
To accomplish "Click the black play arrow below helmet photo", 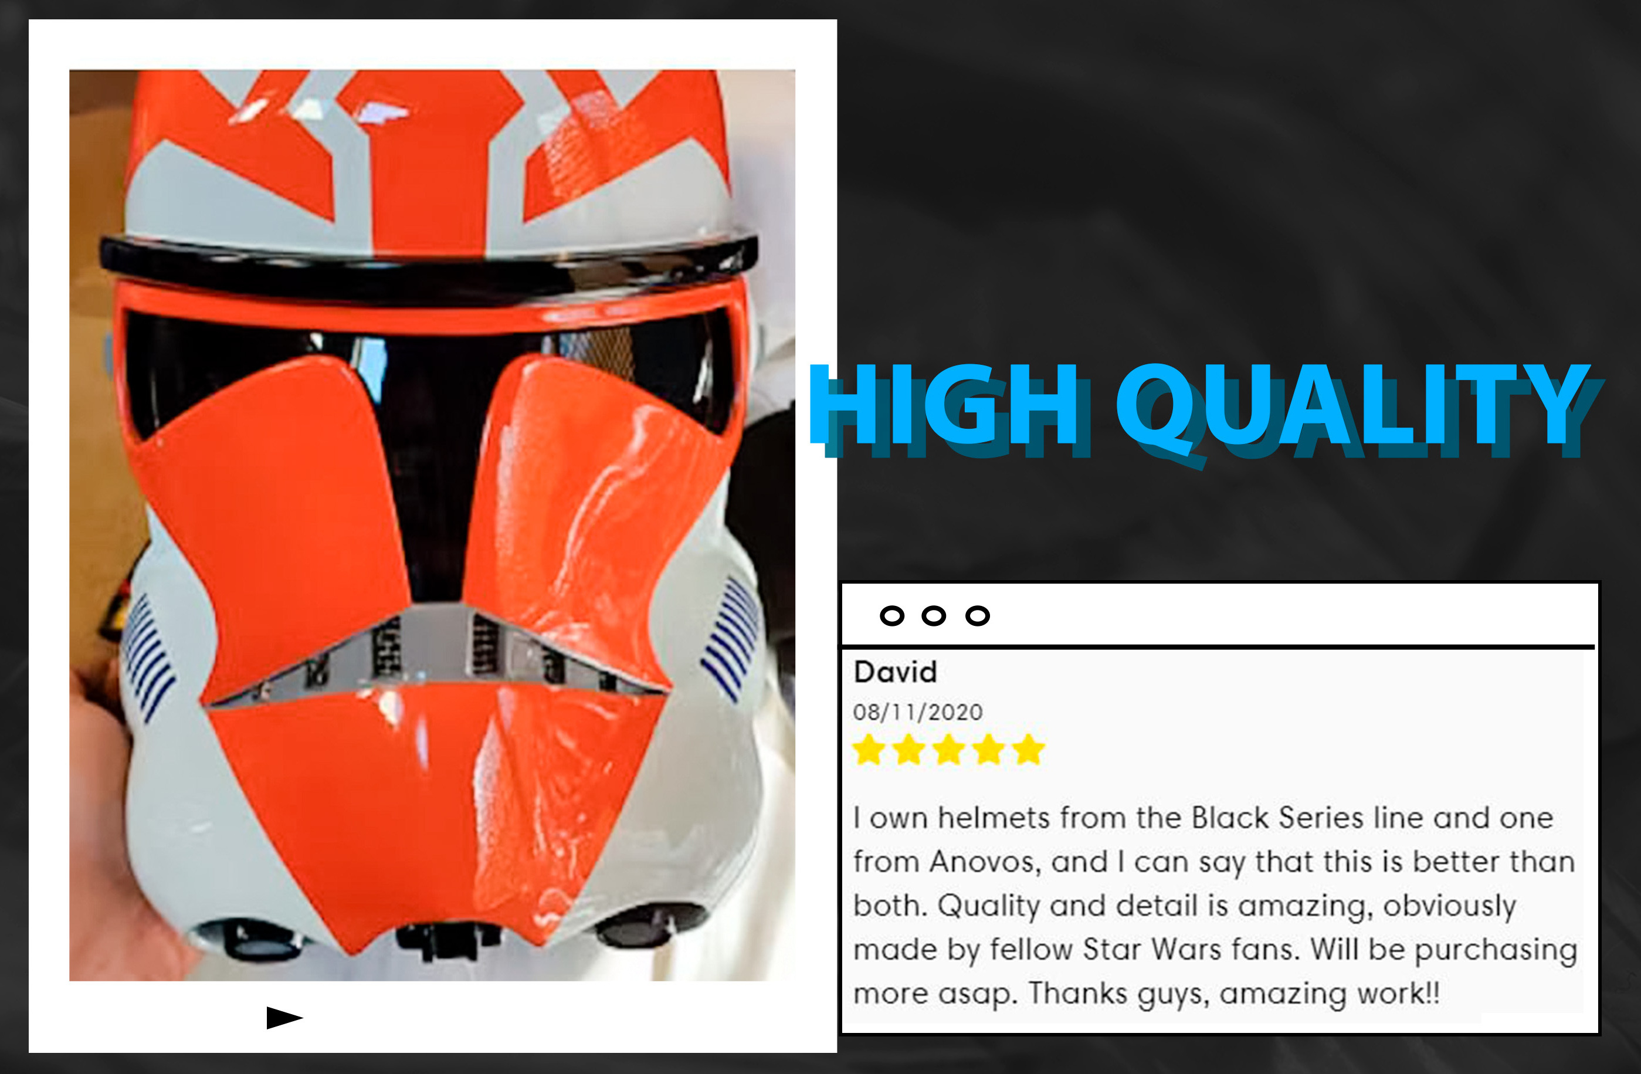I will tap(284, 1018).
